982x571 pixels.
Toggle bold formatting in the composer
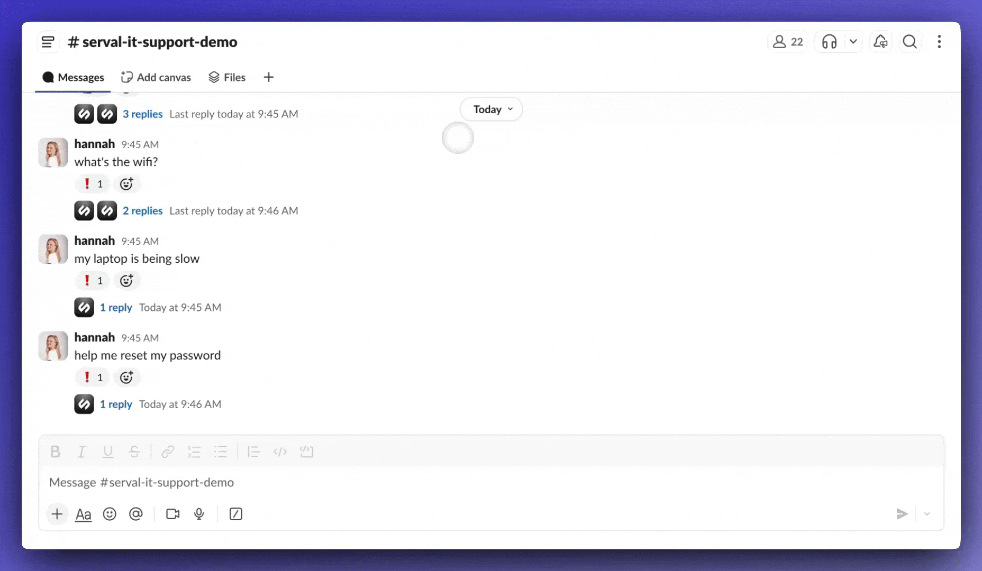(55, 452)
